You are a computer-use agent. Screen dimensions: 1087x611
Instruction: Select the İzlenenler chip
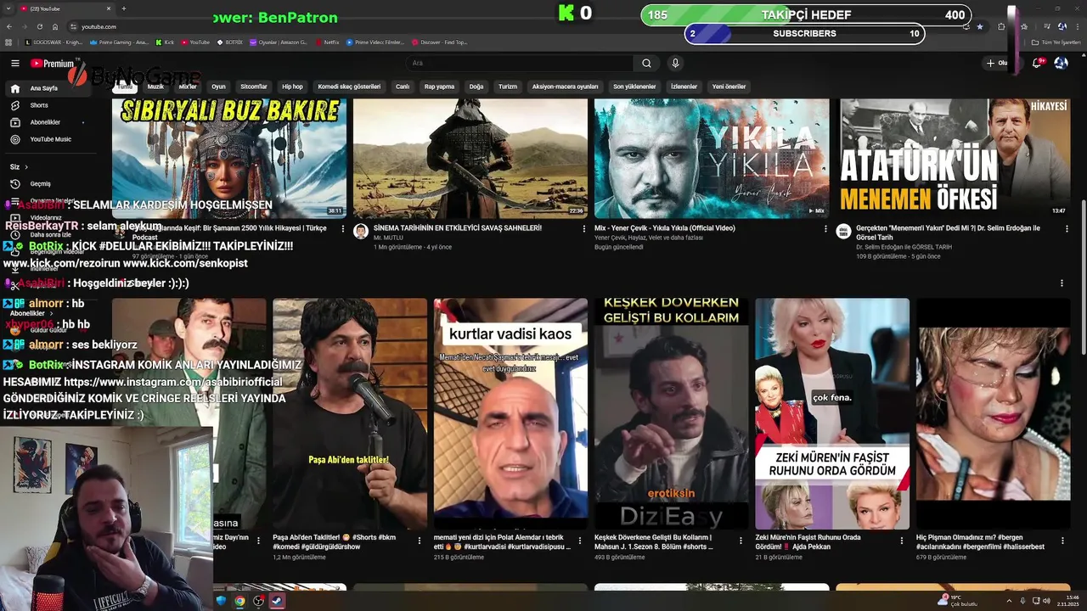pyautogui.click(x=684, y=87)
